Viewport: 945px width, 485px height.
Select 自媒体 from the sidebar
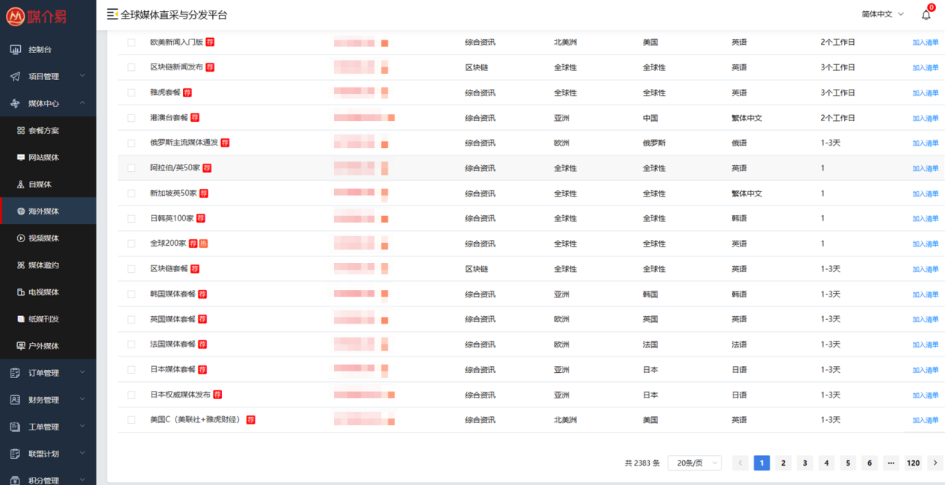(x=40, y=185)
